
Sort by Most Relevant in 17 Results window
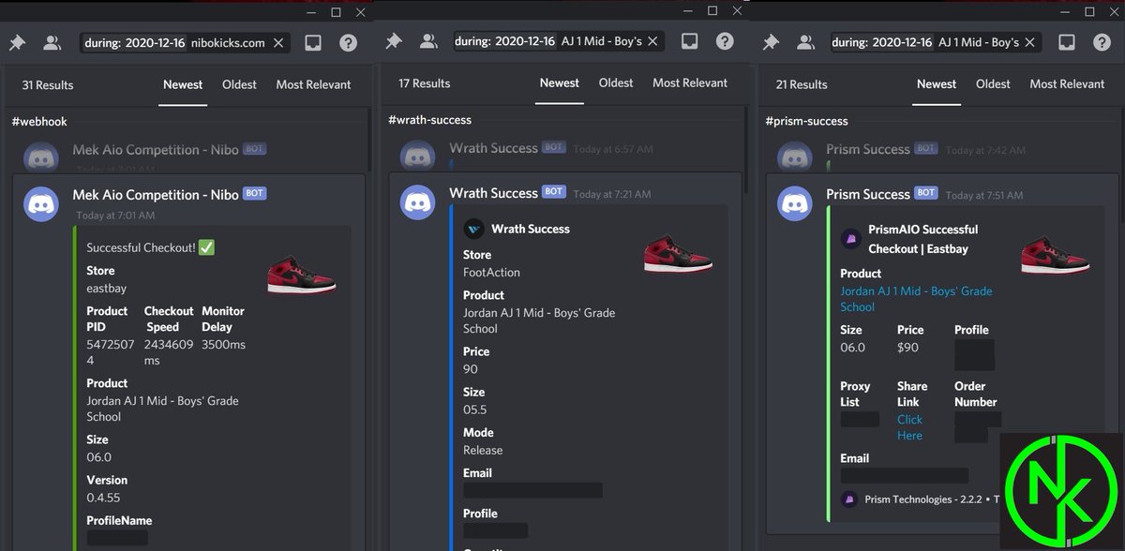(690, 82)
